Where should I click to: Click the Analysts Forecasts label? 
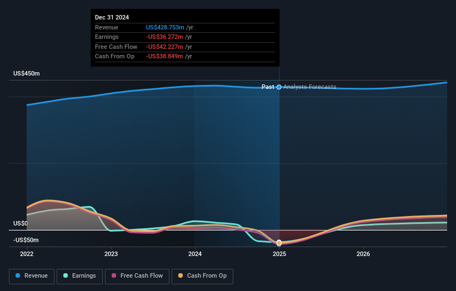(310, 87)
